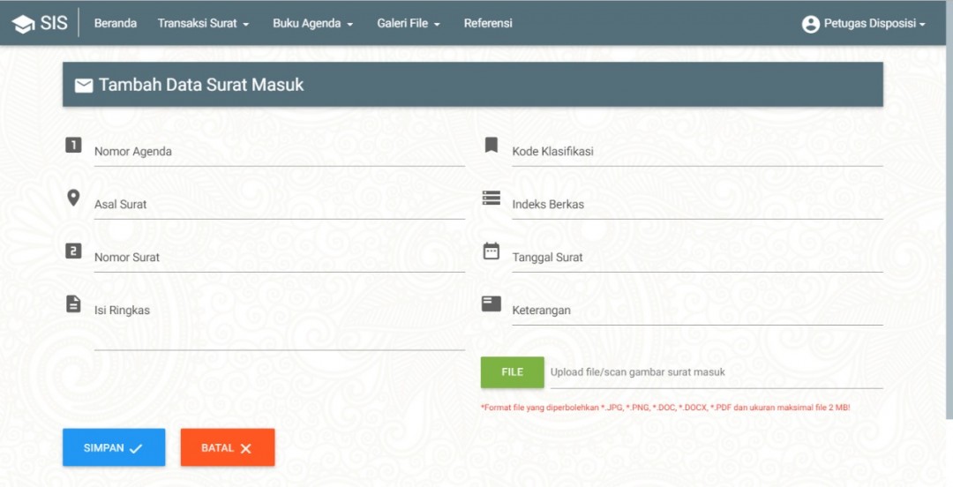Click the bookmark icon beside Kode Klasifikasi
Viewport: 953px width, 487px height.
point(492,145)
